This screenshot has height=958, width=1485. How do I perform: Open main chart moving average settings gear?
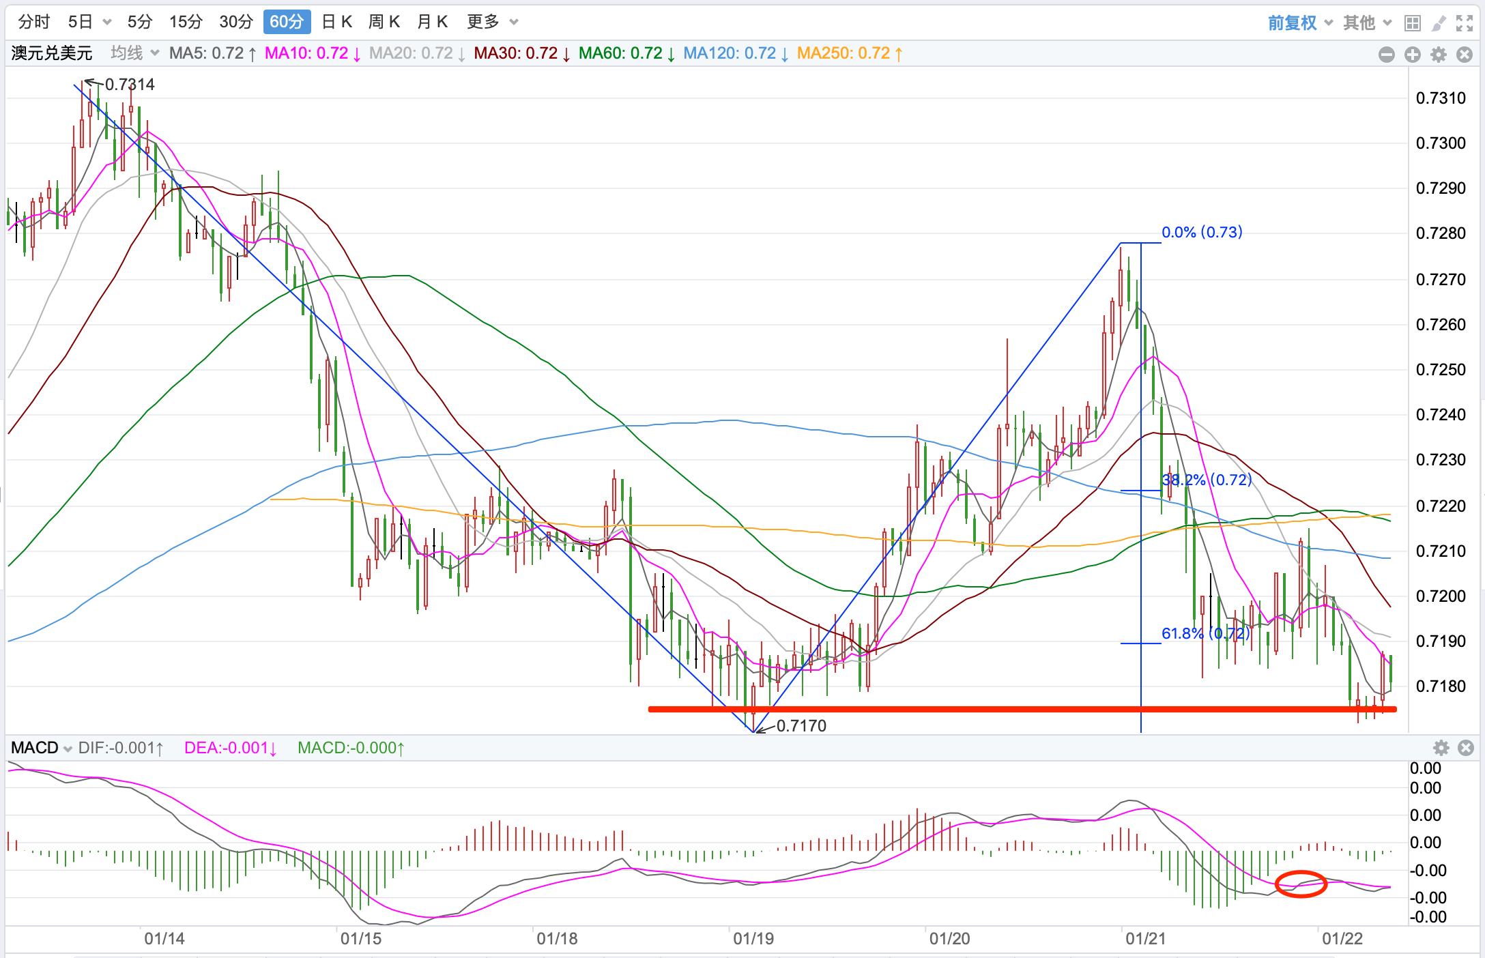[x=1439, y=55]
